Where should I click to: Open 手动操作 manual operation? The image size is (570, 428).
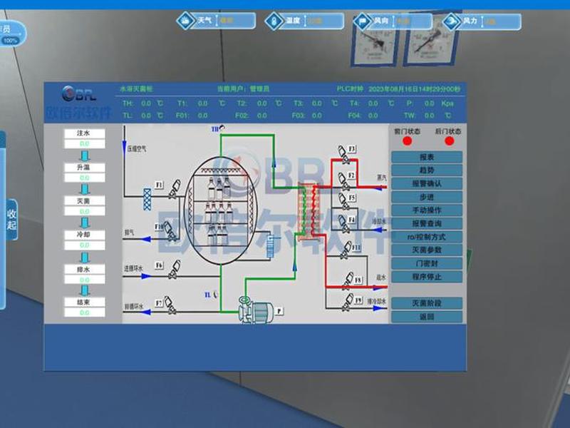(427, 210)
